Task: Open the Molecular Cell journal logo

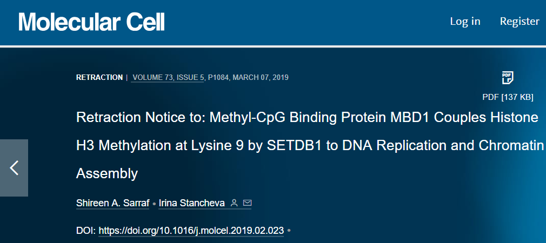Action: tap(91, 22)
